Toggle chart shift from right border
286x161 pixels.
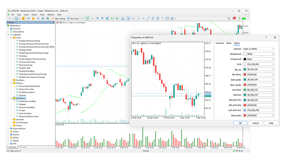pyautogui.click(x=117, y=18)
